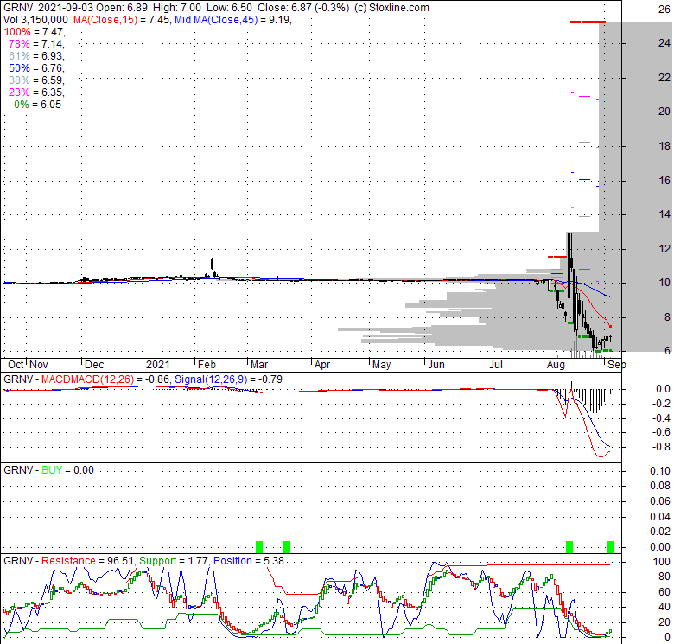The image size is (674, 644).
Task: Click the green 'BUY' indicator label
Action: pos(52,470)
